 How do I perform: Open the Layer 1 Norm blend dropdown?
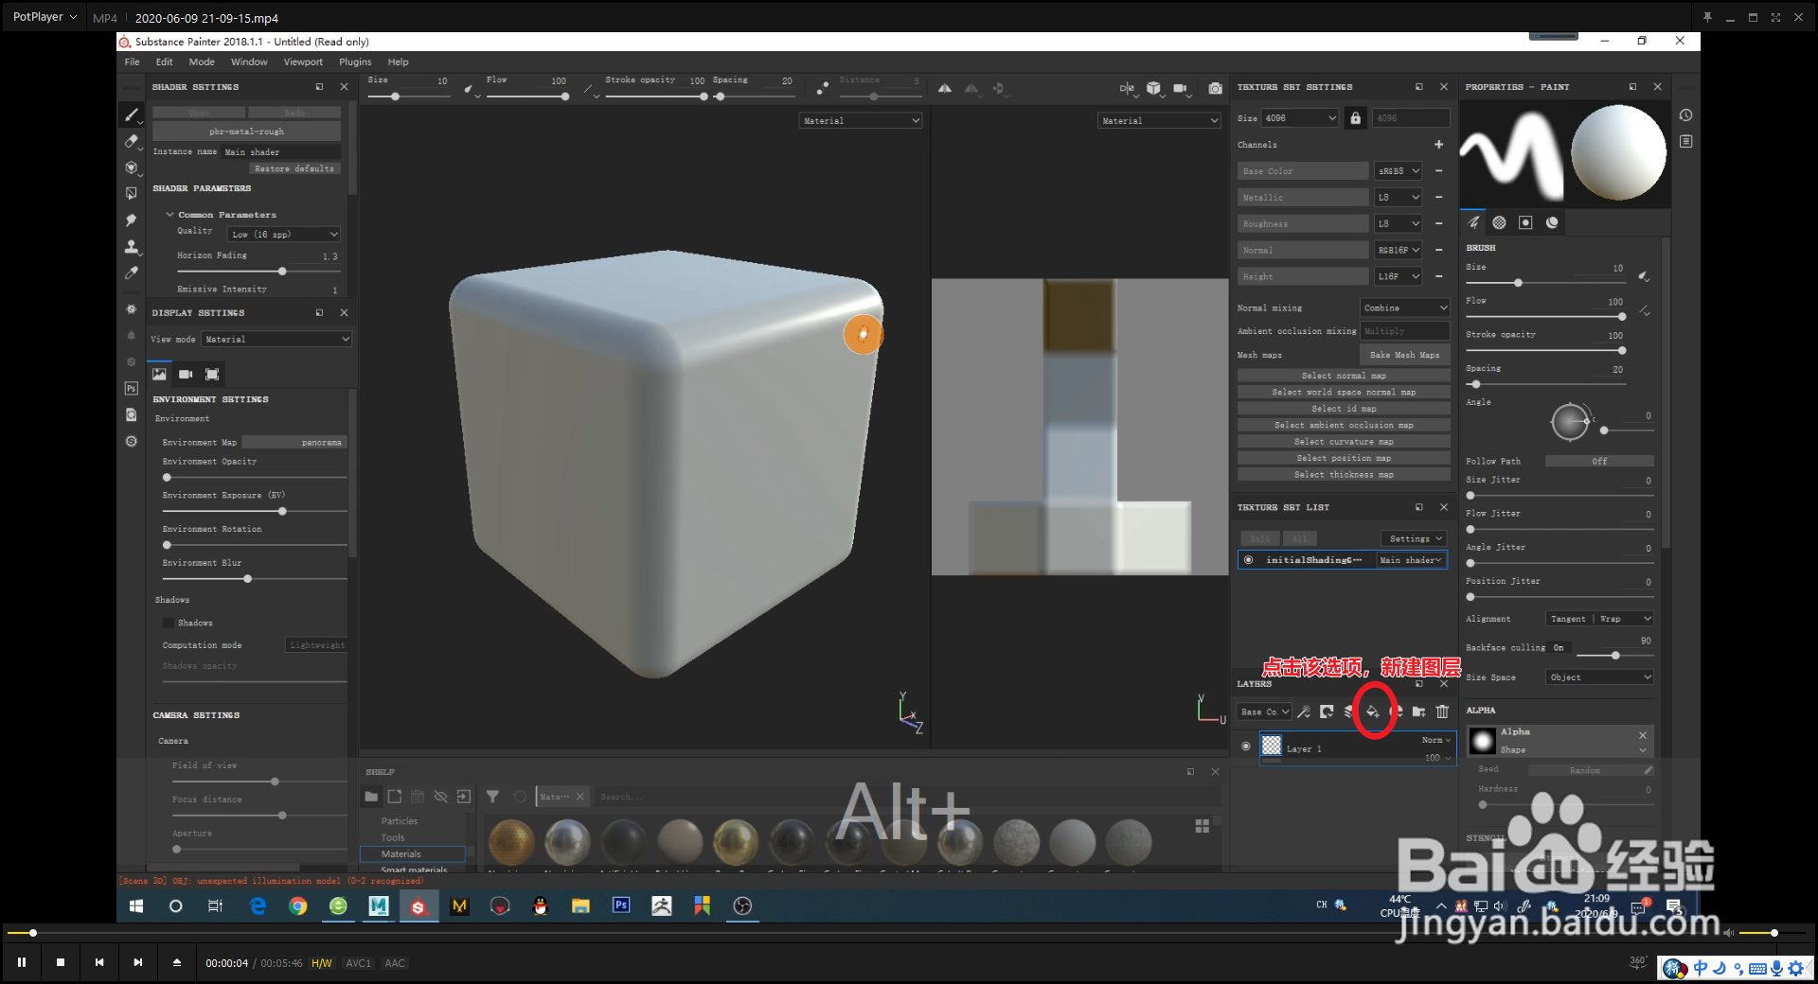[x=1435, y=740]
